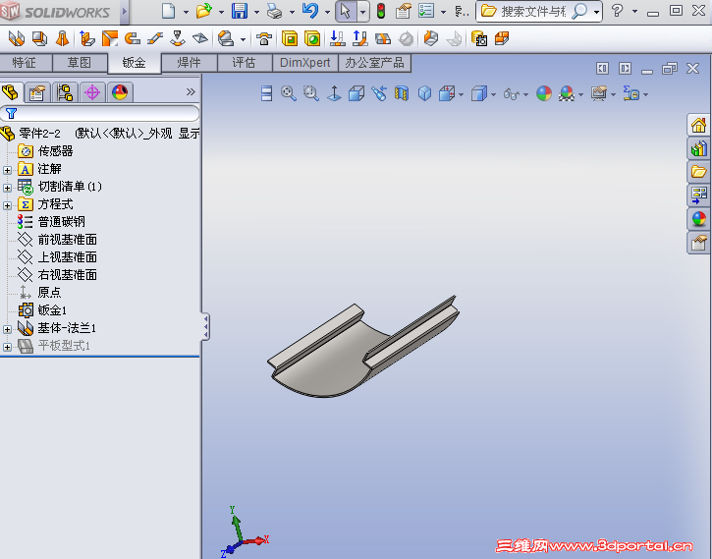Click the Open file folder icon
Screen dimensions: 712x559
pyautogui.click(x=204, y=11)
